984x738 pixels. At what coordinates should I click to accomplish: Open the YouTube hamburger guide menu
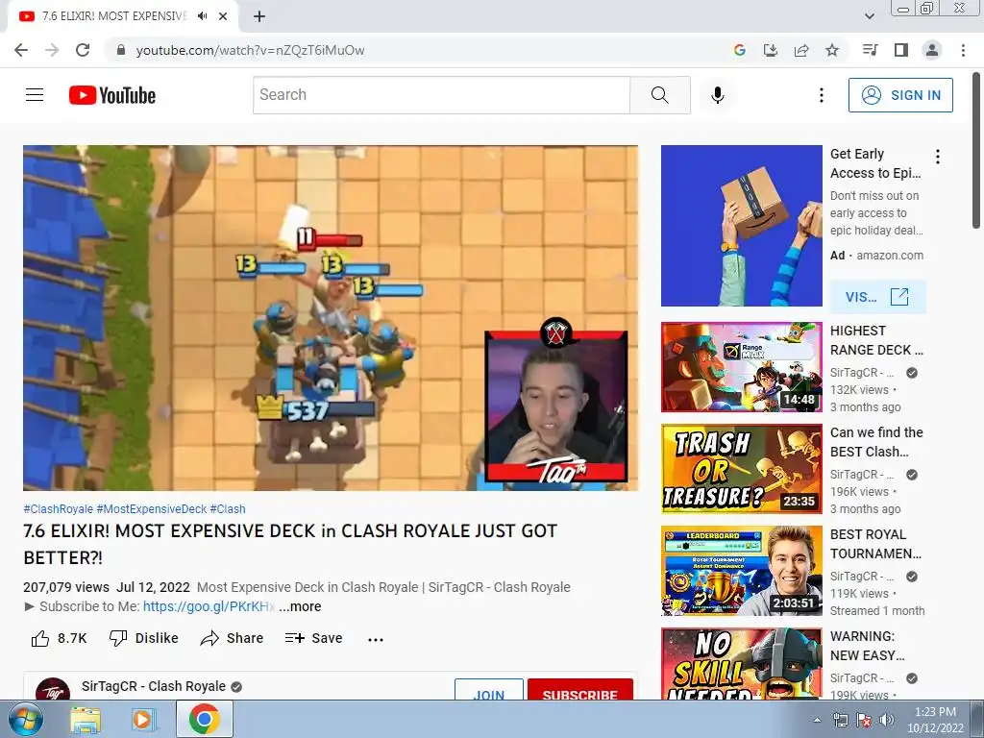(35, 95)
